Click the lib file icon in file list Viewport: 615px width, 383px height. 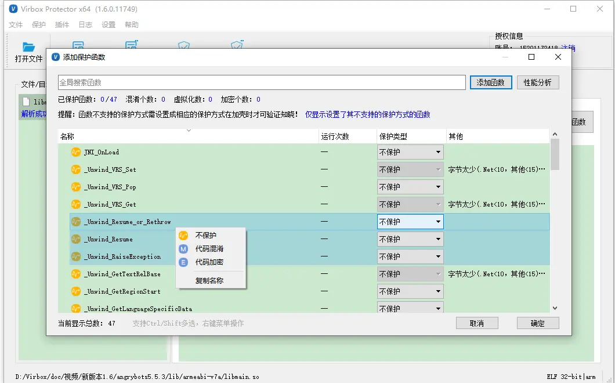(x=26, y=102)
